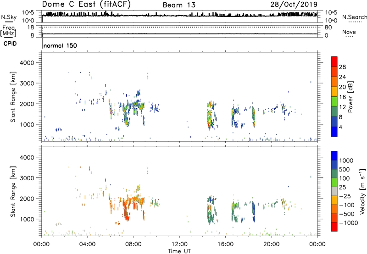This screenshot has width=367, height=254.
Task: Click the '08:00' time tick label
Action: click(133, 244)
